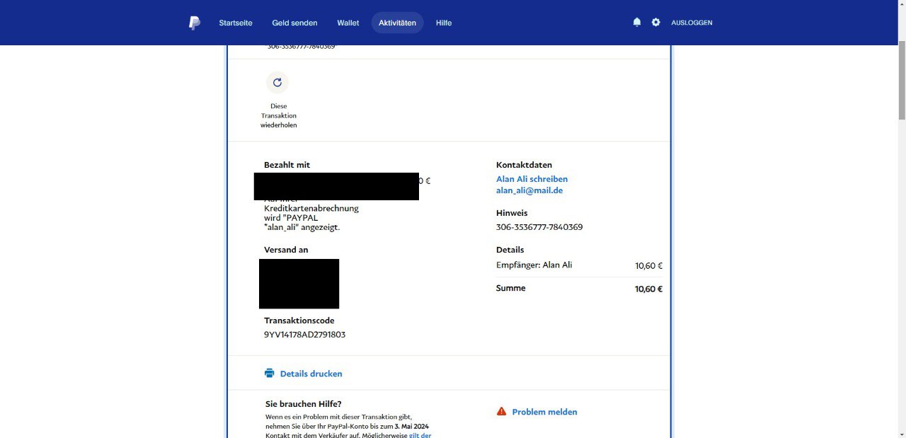
Task: Click the PayPal logo in the header
Action: 195,23
